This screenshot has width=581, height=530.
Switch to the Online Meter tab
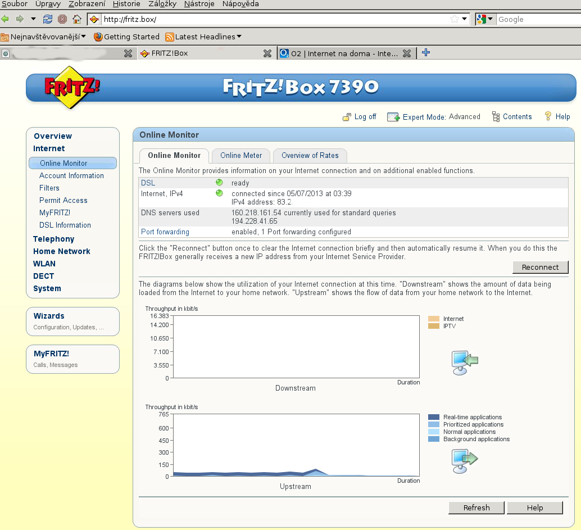coord(241,156)
